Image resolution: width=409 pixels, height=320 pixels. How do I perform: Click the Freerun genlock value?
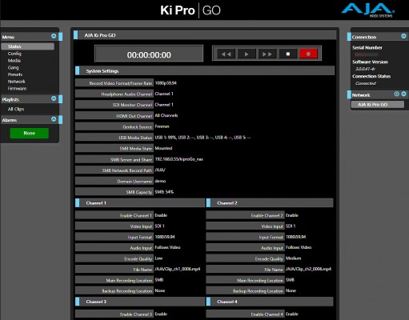point(162,126)
